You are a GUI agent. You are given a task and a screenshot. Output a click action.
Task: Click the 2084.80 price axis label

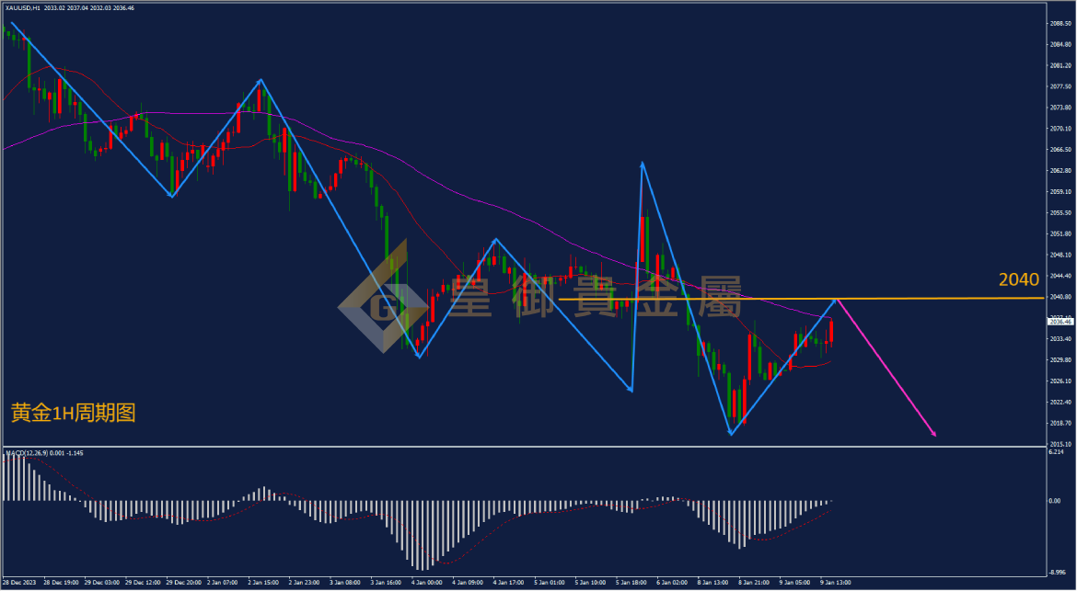(x=1060, y=44)
